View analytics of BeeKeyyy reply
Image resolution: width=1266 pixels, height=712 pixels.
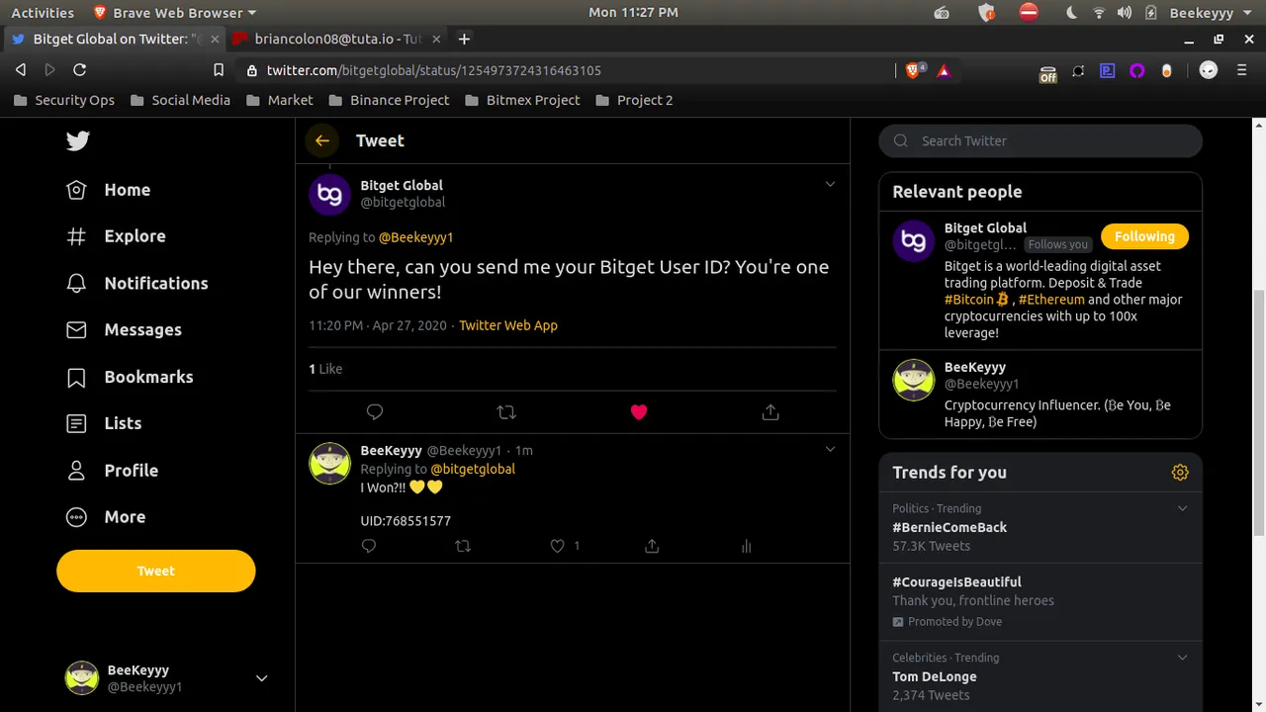747,546
